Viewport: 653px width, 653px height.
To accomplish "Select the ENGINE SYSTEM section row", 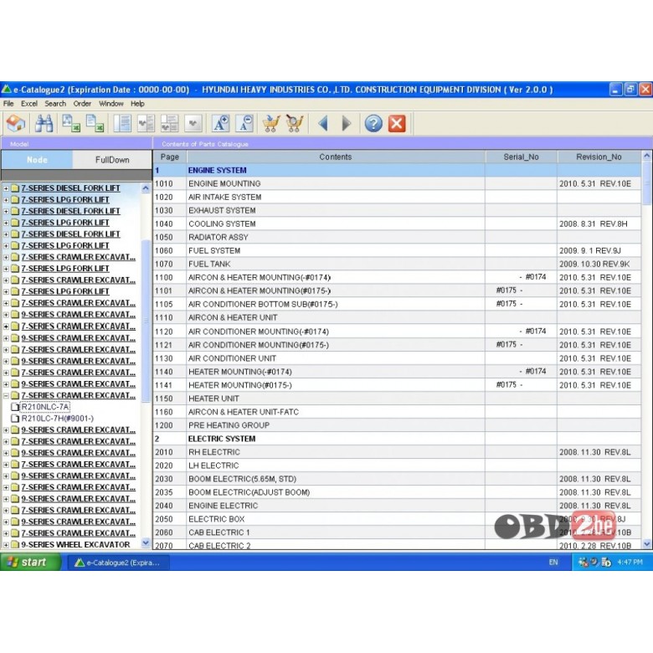I will pyautogui.click(x=397, y=170).
